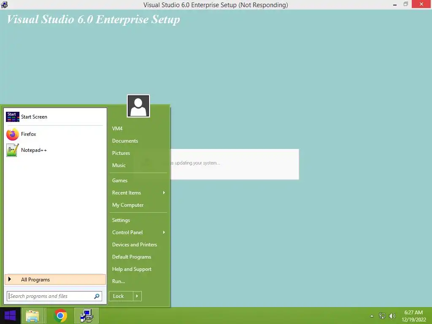Click the network status tray icon
The width and height of the screenshot is (432, 324).
coord(382,316)
